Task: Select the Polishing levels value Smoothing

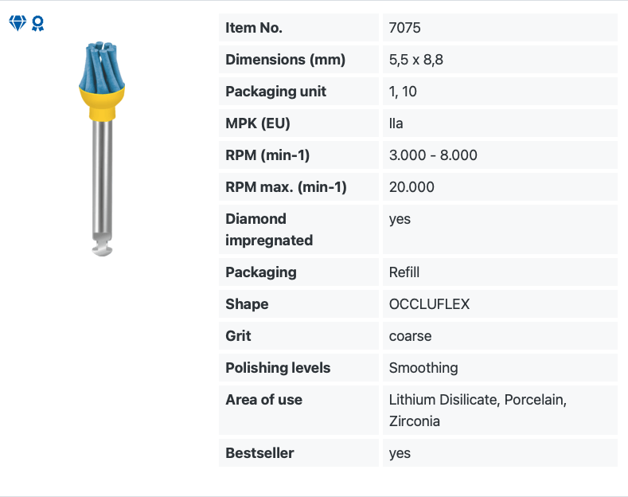Action: coord(423,368)
